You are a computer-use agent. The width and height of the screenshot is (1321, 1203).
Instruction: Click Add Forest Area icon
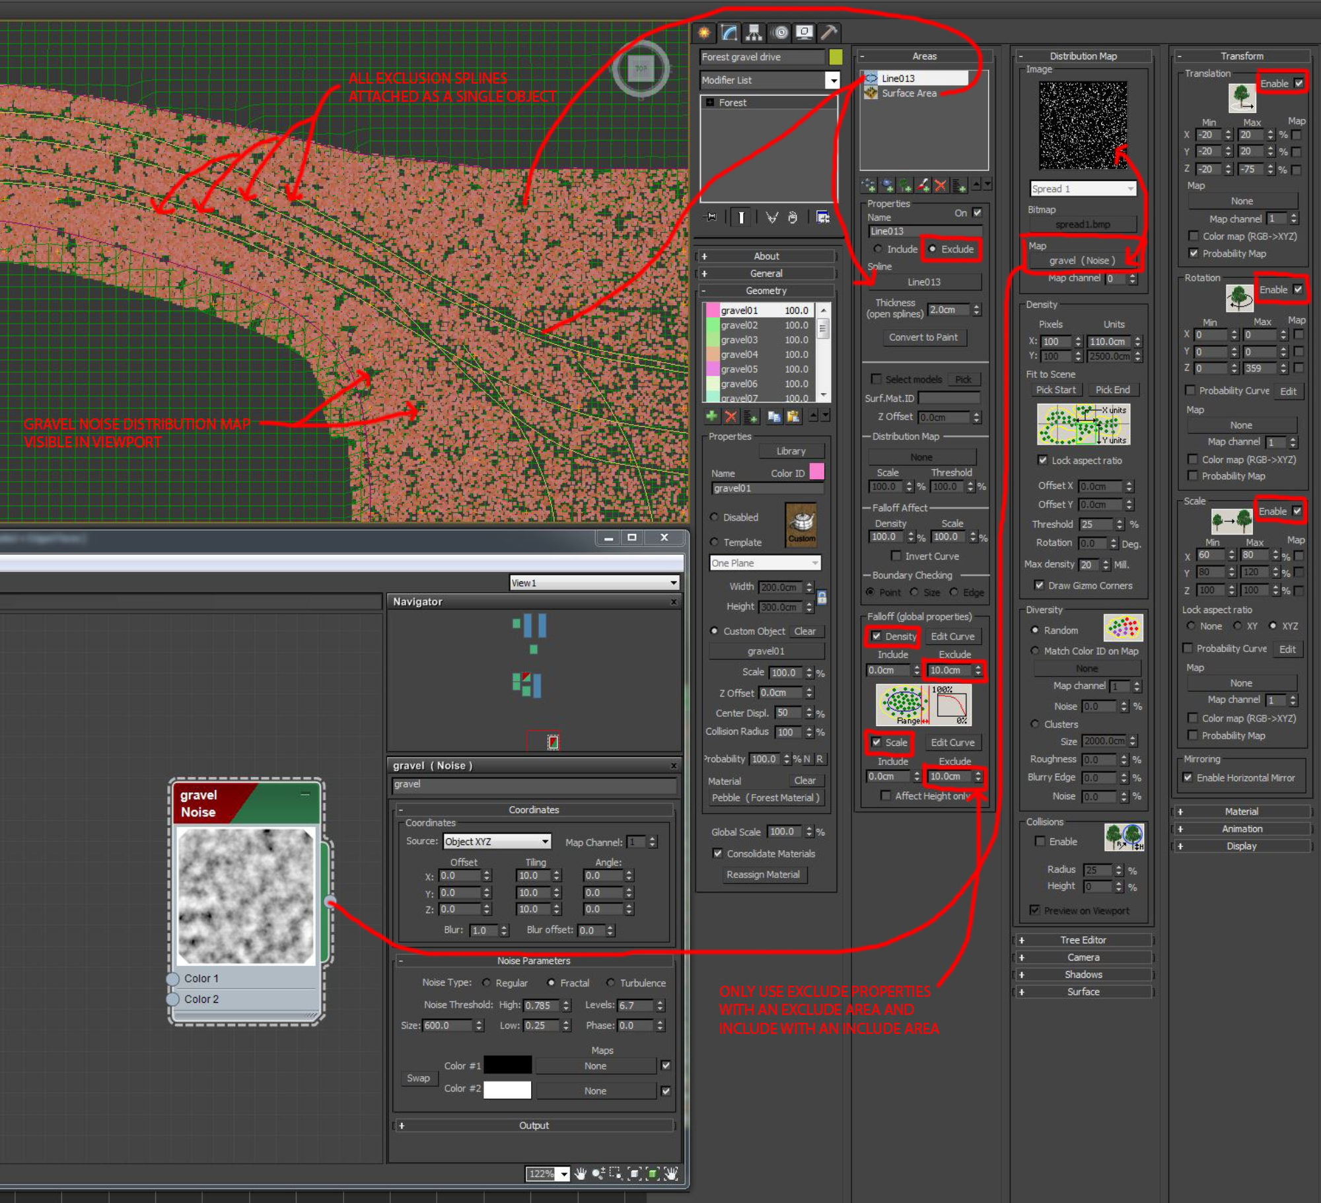pos(905,185)
